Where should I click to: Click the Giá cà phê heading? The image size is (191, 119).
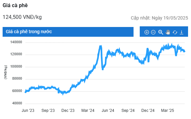(x=15, y=5)
